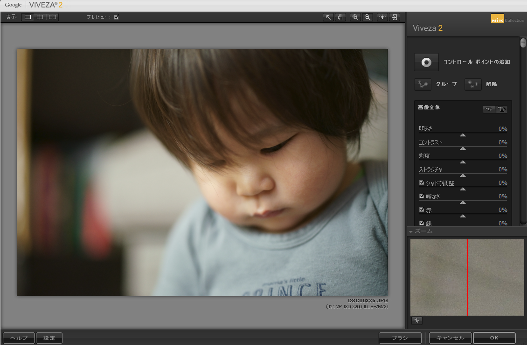
Task: Collapse the ズーム panel section
Action: coord(411,231)
